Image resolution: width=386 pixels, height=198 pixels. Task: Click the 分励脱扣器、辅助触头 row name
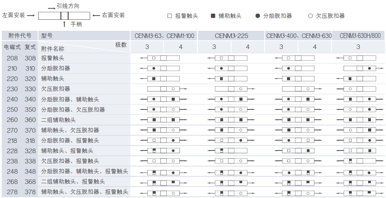70,99
